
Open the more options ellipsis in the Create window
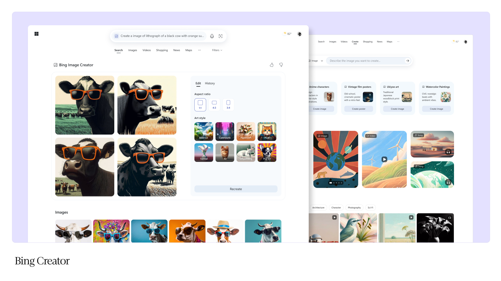click(398, 42)
